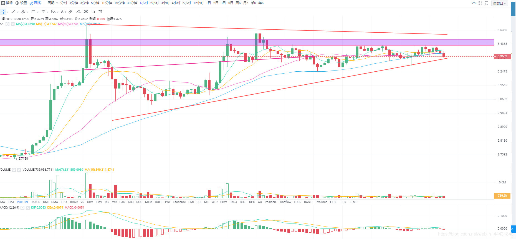Select the wave pattern drawing tool
Screen dimensions: 516x239
53,12
